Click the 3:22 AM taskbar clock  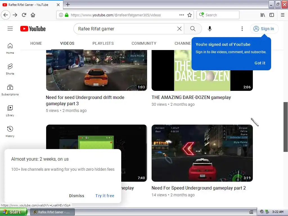(278, 212)
